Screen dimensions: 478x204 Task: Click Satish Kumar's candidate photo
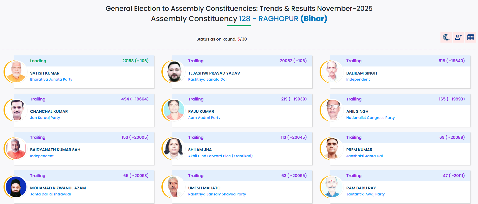pos(16,72)
